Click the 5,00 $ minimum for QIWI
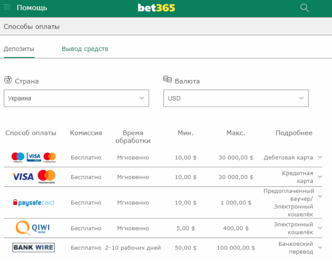This screenshot has height=265, width=332. 186,228
